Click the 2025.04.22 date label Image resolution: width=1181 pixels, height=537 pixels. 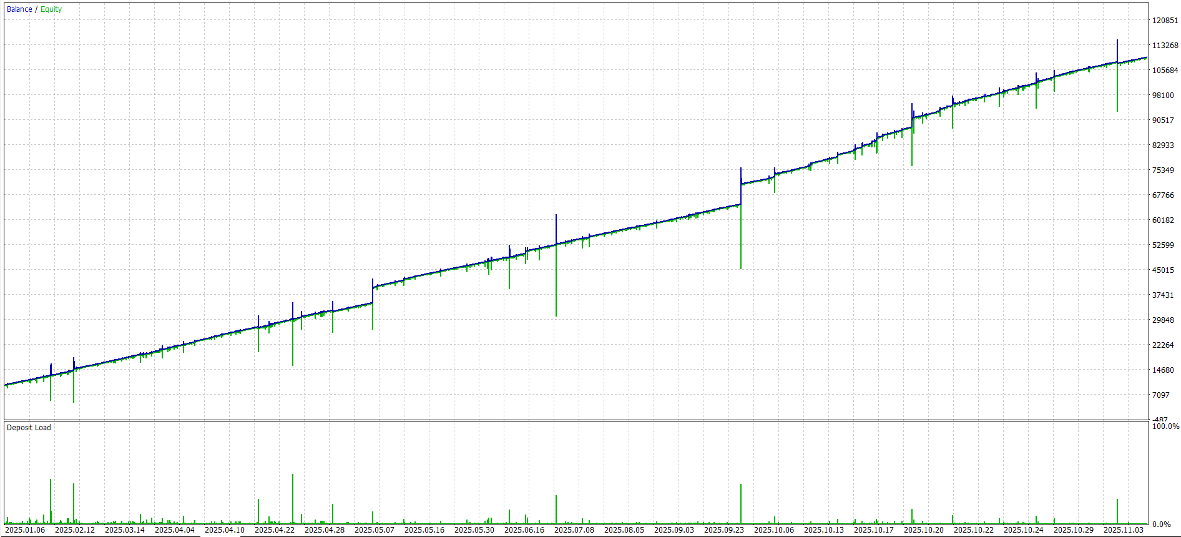coord(275,530)
